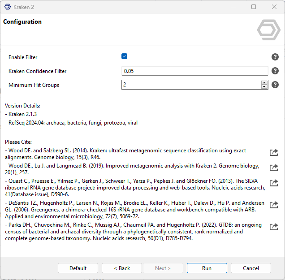This screenshot has width=285, height=280.
Task: Open citation link for GTDB paper
Action: 274,227
